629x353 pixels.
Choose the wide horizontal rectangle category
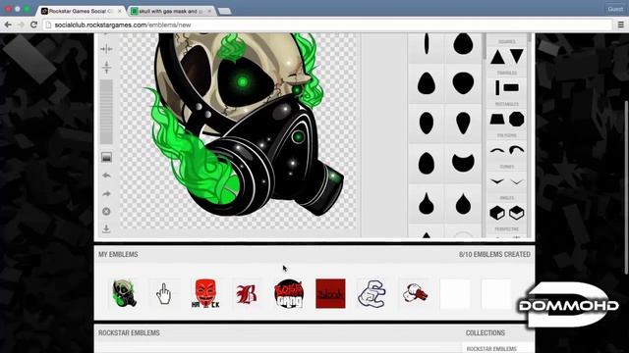(511, 87)
